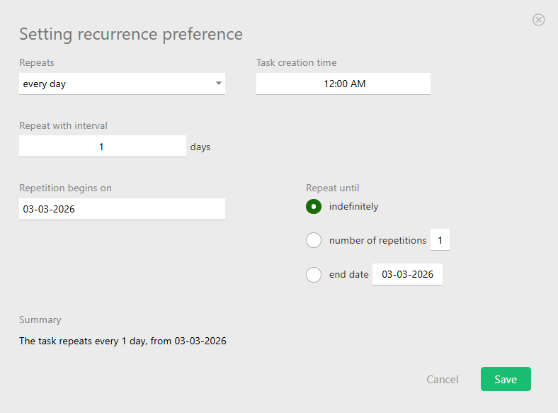Image resolution: width=558 pixels, height=413 pixels.
Task: Close the recurrence dialog with the X icon
Action: tap(539, 20)
